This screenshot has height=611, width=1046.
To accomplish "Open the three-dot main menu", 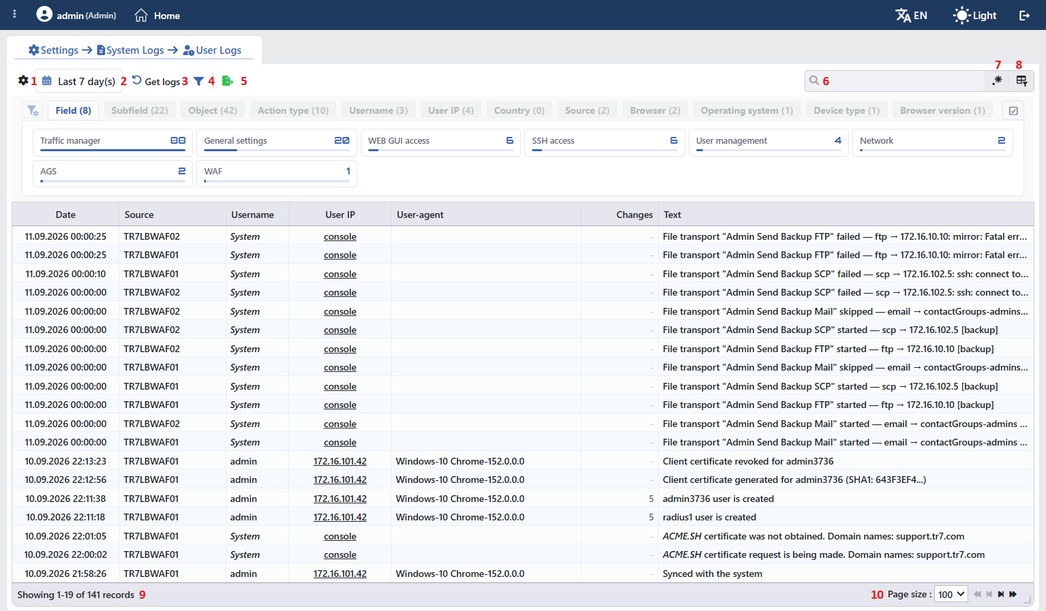I will click(x=14, y=14).
